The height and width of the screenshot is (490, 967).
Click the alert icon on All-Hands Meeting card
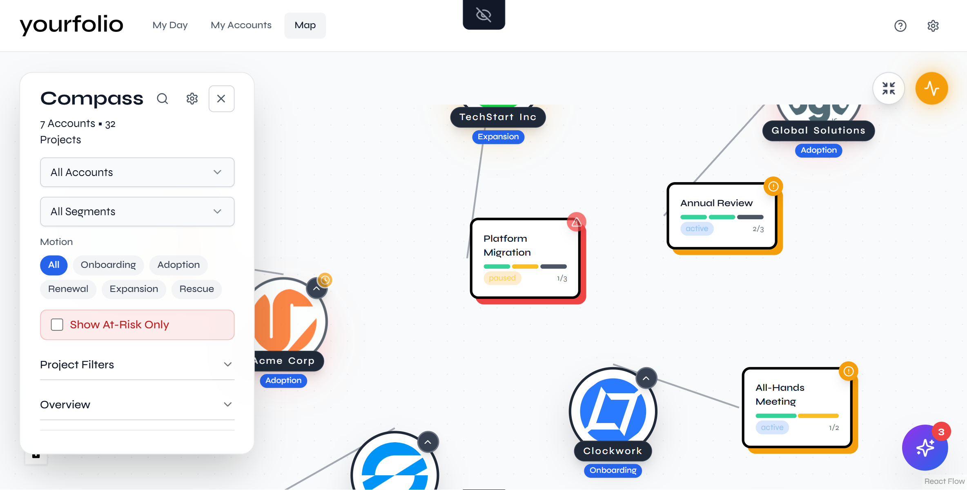[848, 371]
